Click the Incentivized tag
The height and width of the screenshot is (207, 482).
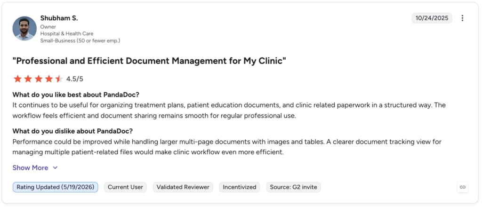click(240, 187)
